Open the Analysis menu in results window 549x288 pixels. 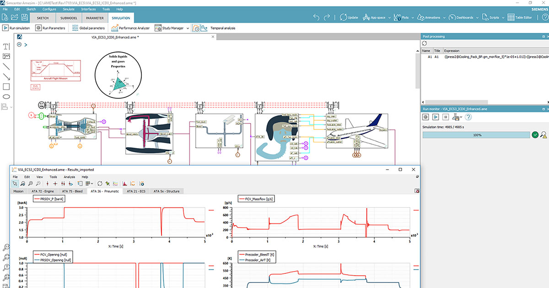pos(70,177)
